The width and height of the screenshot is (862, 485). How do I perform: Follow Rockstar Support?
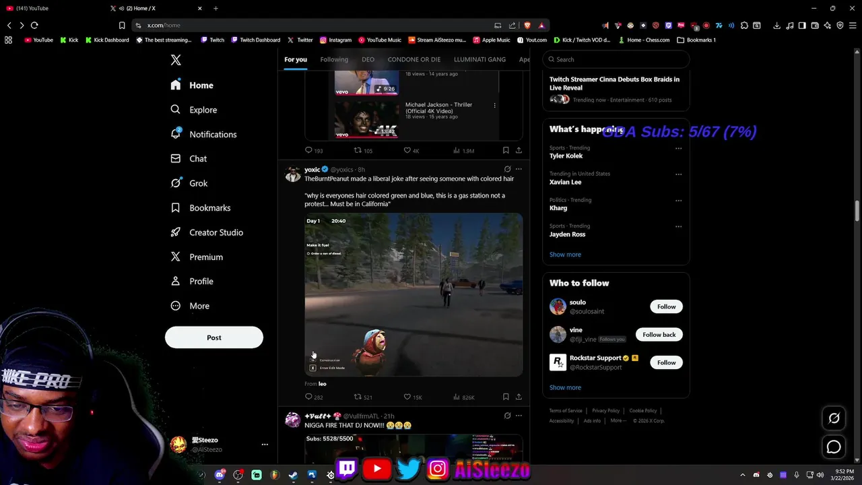pos(666,362)
